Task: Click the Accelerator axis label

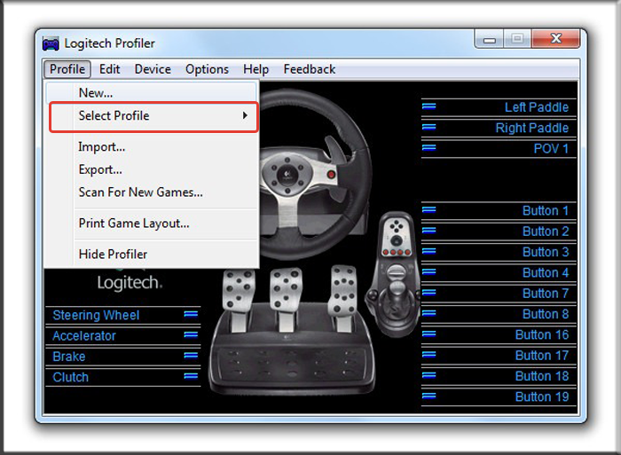Action: pyautogui.click(x=84, y=336)
